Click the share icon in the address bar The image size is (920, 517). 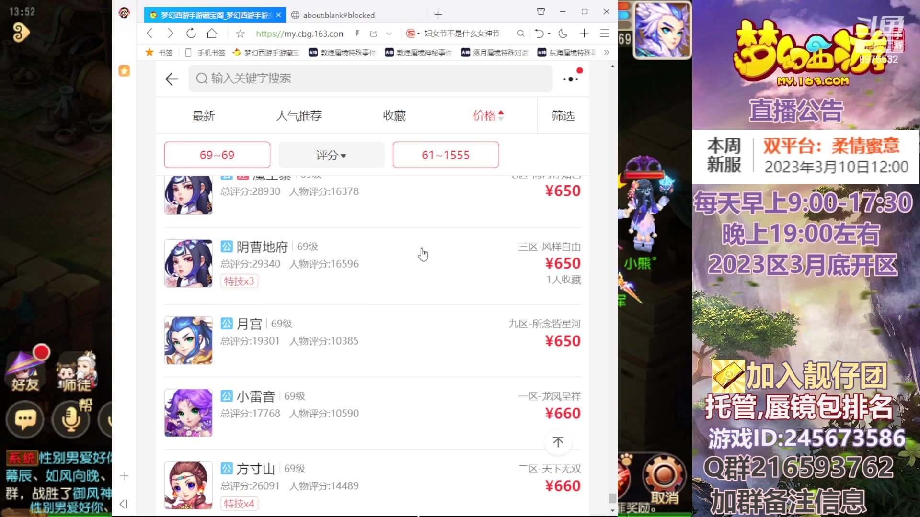pos(374,34)
